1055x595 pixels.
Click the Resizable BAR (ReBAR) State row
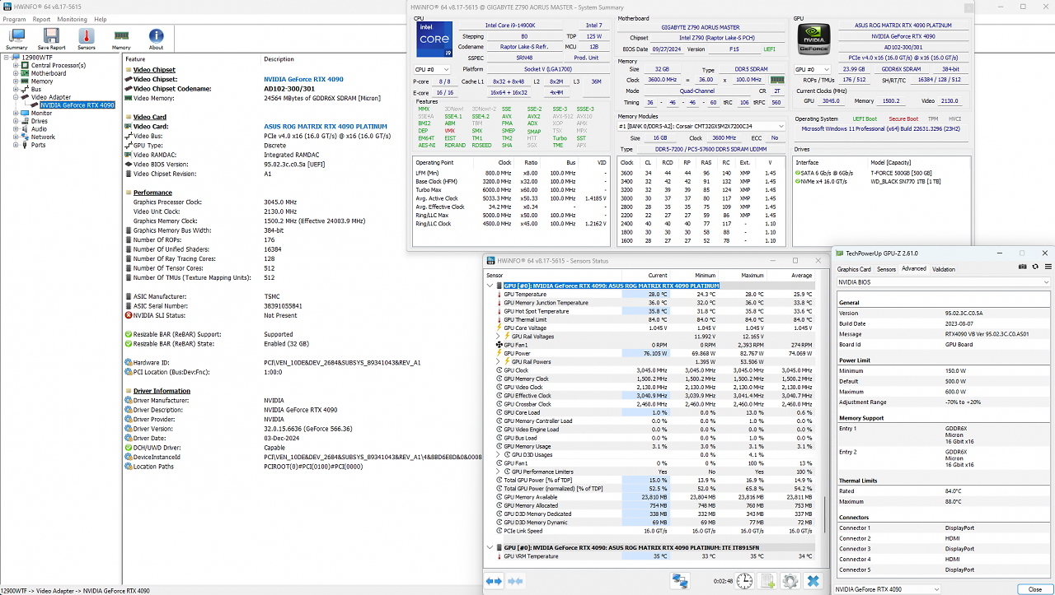[x=302, y=343]
